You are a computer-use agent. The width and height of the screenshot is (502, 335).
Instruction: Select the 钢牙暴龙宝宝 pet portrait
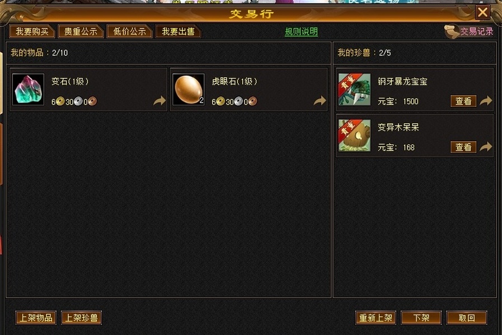pos(355,89)
